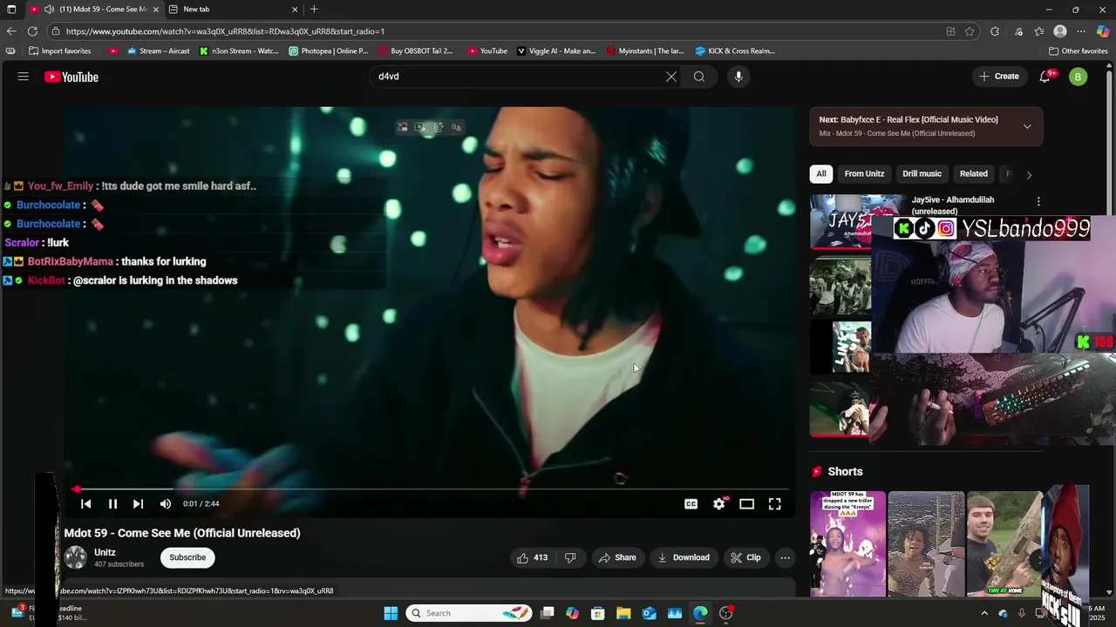
Task: Dislike the Mdot 59 video
Action: click(570, 557)
